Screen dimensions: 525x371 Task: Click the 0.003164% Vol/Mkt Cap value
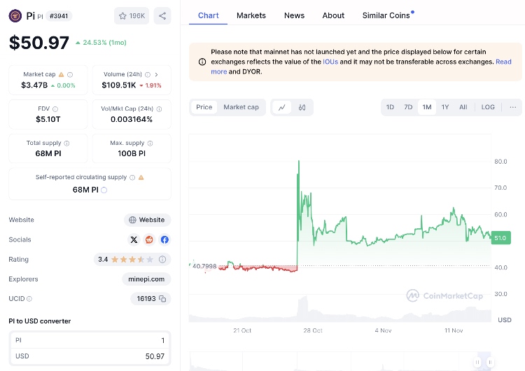pyautogui.click(x=132, y=119)
